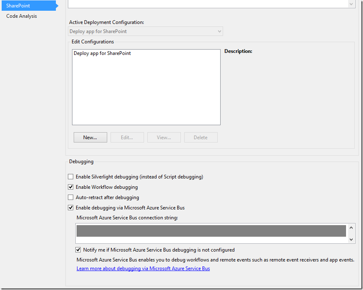The image size is (363, 290).
Task: Click the New... configuration button
Action: point(90,138)
